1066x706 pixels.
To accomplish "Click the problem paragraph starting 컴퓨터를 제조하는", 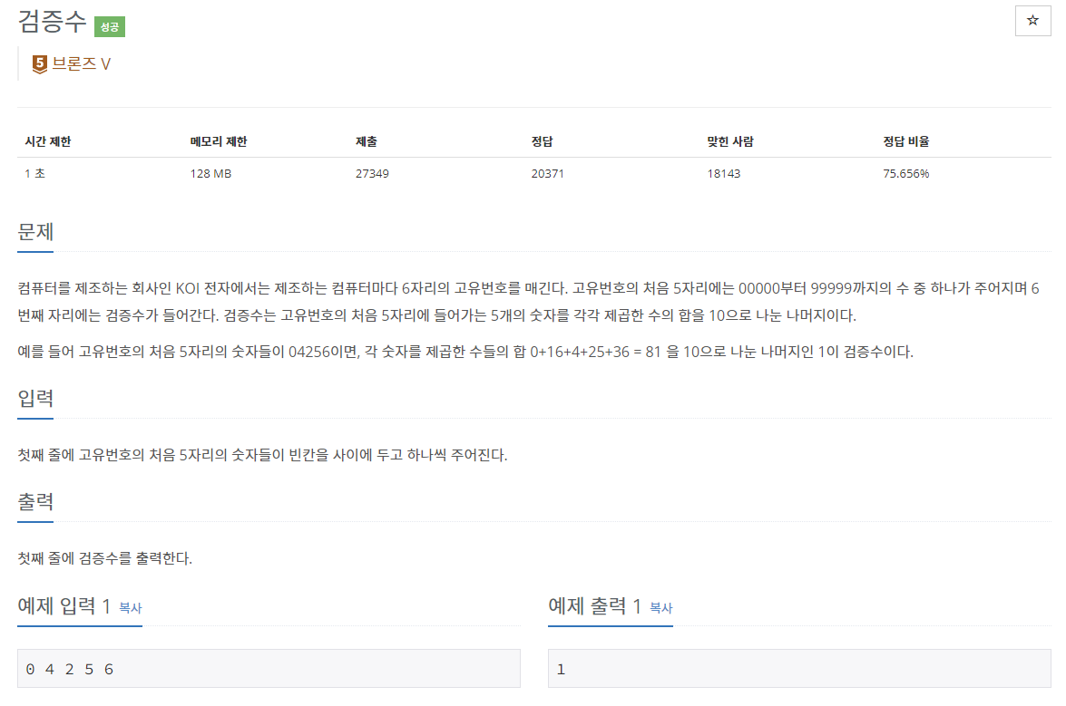I will tap(528, 302).
